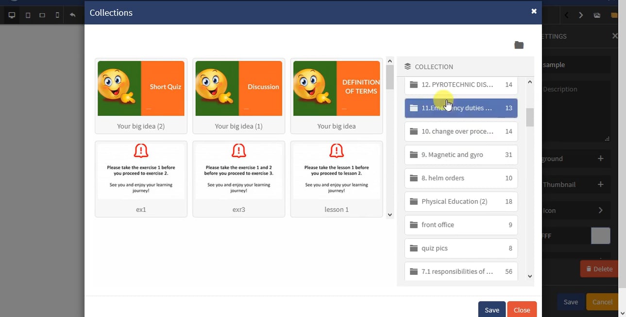Viewport: 626px width, 317px height.
Task: Click Cancel in the Settings panel
Action: pyautogui.click(x=602, y=301)
